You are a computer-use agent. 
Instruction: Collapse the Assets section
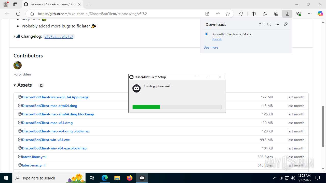coord(23,85)
